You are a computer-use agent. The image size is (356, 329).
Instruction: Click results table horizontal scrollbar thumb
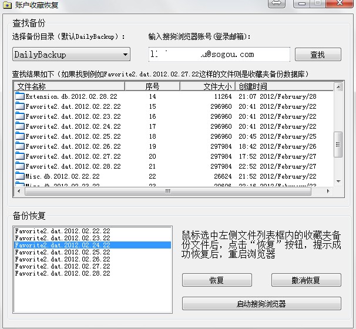point(168,191)
